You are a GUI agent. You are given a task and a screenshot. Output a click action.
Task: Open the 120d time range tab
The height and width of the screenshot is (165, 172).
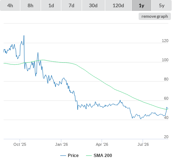[118, 5]
